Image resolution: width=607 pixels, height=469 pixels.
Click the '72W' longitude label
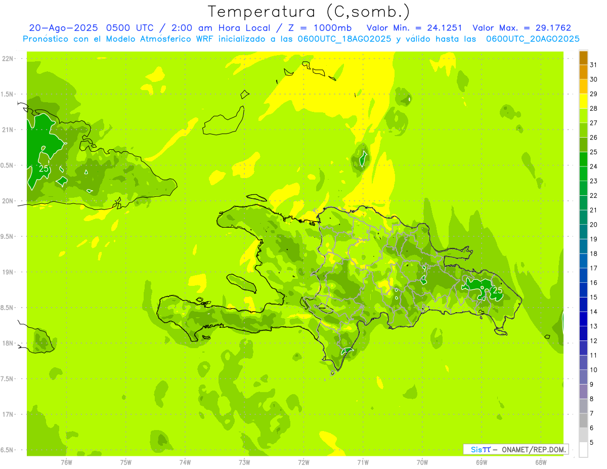pyautogui.click(x=303, y=462)
